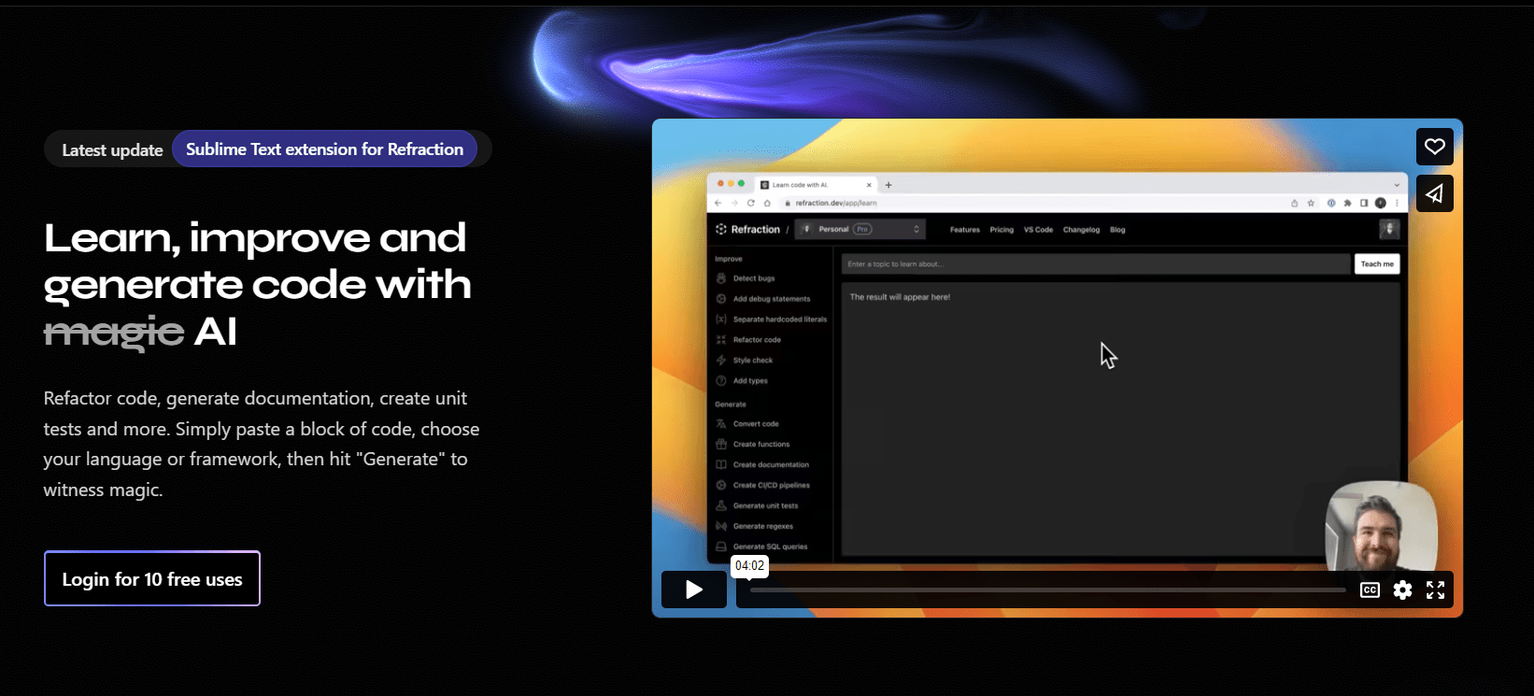Click the user avatar in the video's Refraction header
Screen dimensions: 1534x696
(1389, 229)
